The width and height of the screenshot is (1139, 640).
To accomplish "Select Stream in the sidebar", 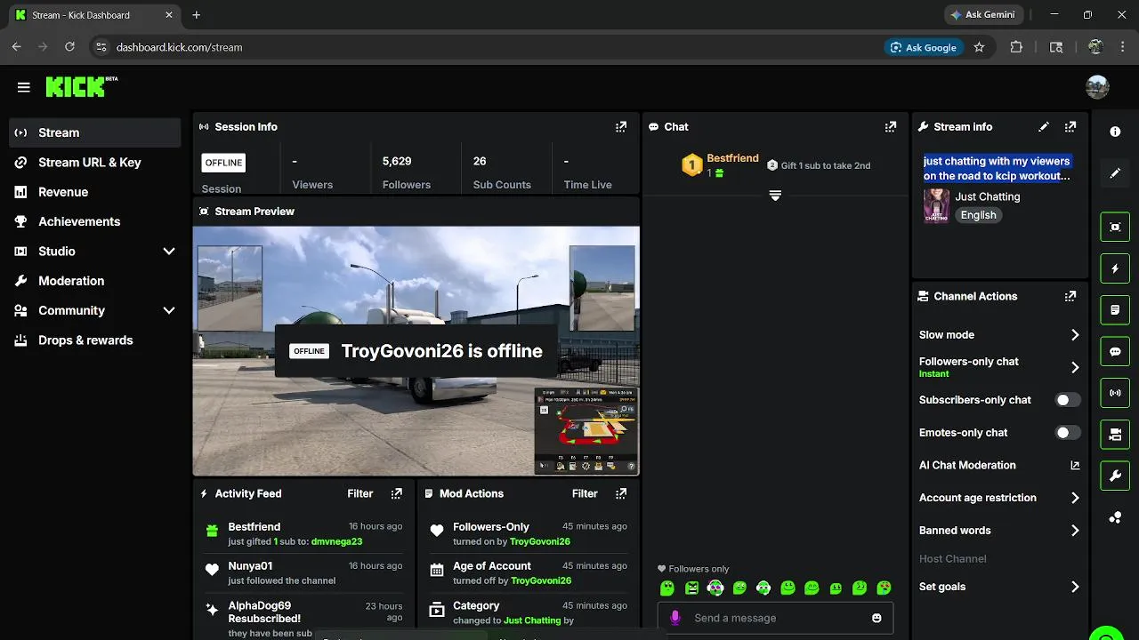I will (94, 132).
